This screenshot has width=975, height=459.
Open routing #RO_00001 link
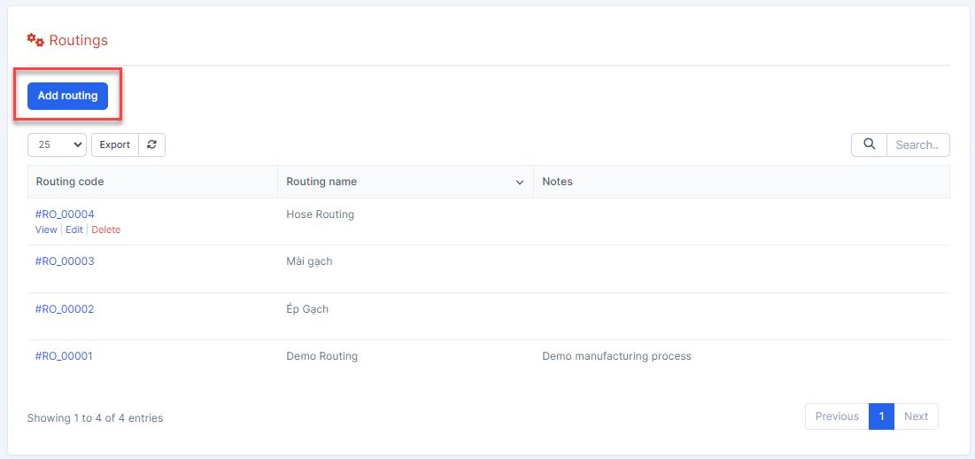(65, 356)
